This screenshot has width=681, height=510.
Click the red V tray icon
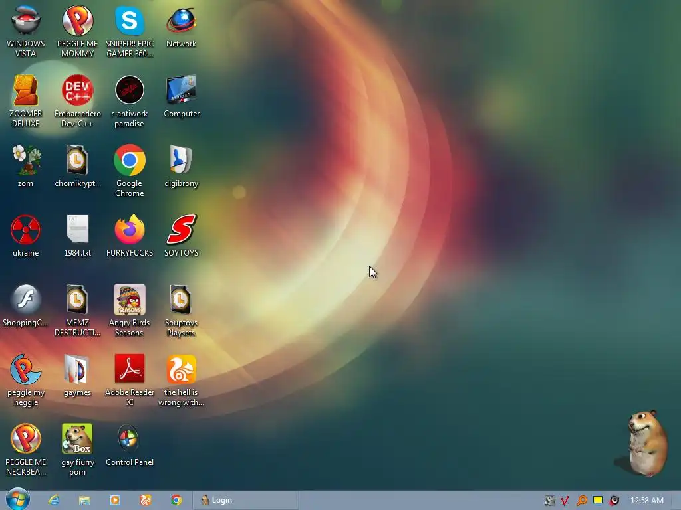pos(565,501)
